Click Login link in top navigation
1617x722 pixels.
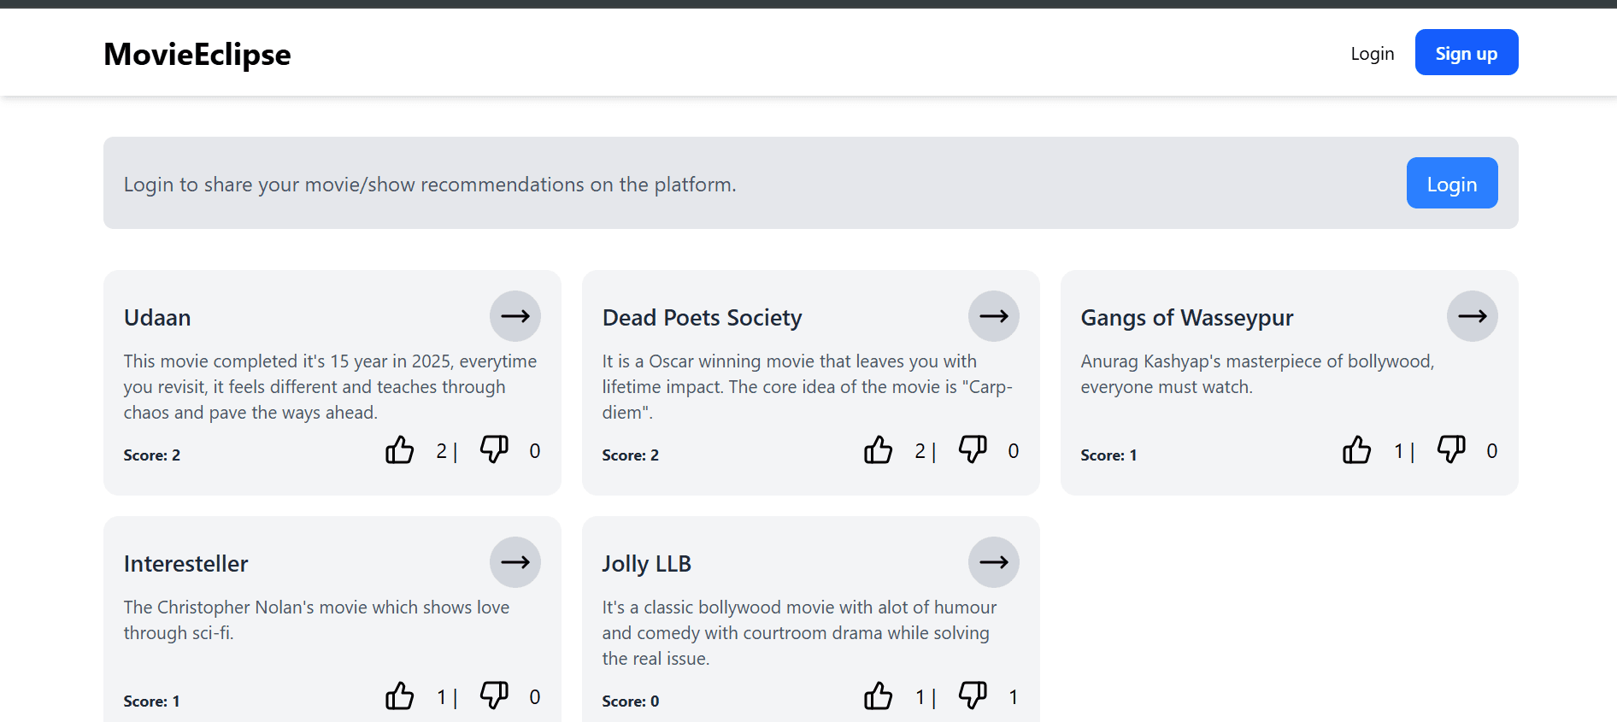click(1372, 54)
